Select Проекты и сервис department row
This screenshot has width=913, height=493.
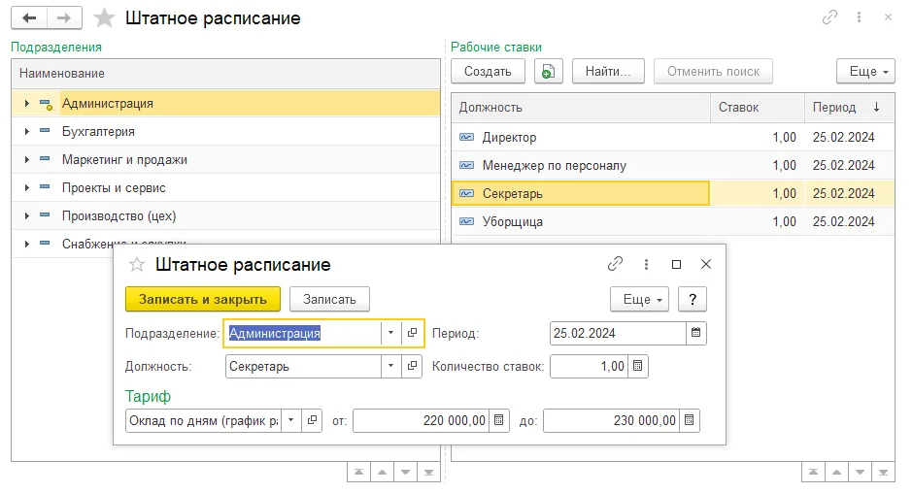[x=226, y=188]
